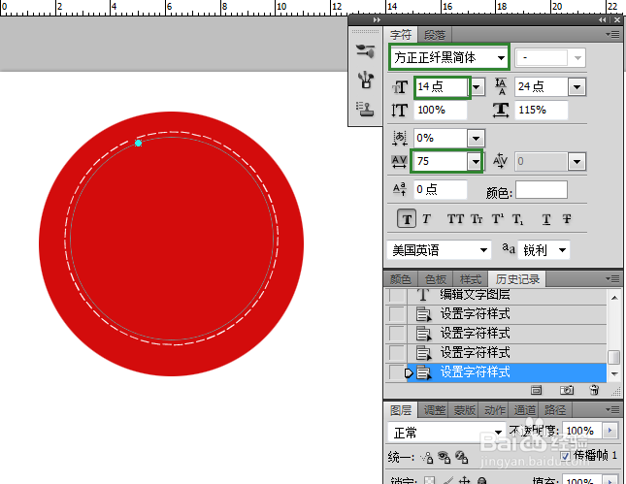626x484 pixels.
Task: Click the opacity 100% value field
Action: [582, 431]
